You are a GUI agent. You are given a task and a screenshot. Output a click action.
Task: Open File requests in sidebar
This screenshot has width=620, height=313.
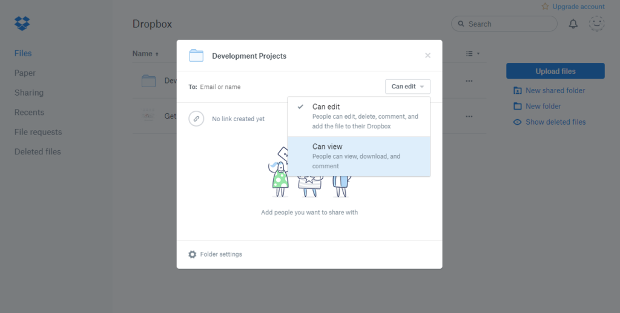point(38,132)
